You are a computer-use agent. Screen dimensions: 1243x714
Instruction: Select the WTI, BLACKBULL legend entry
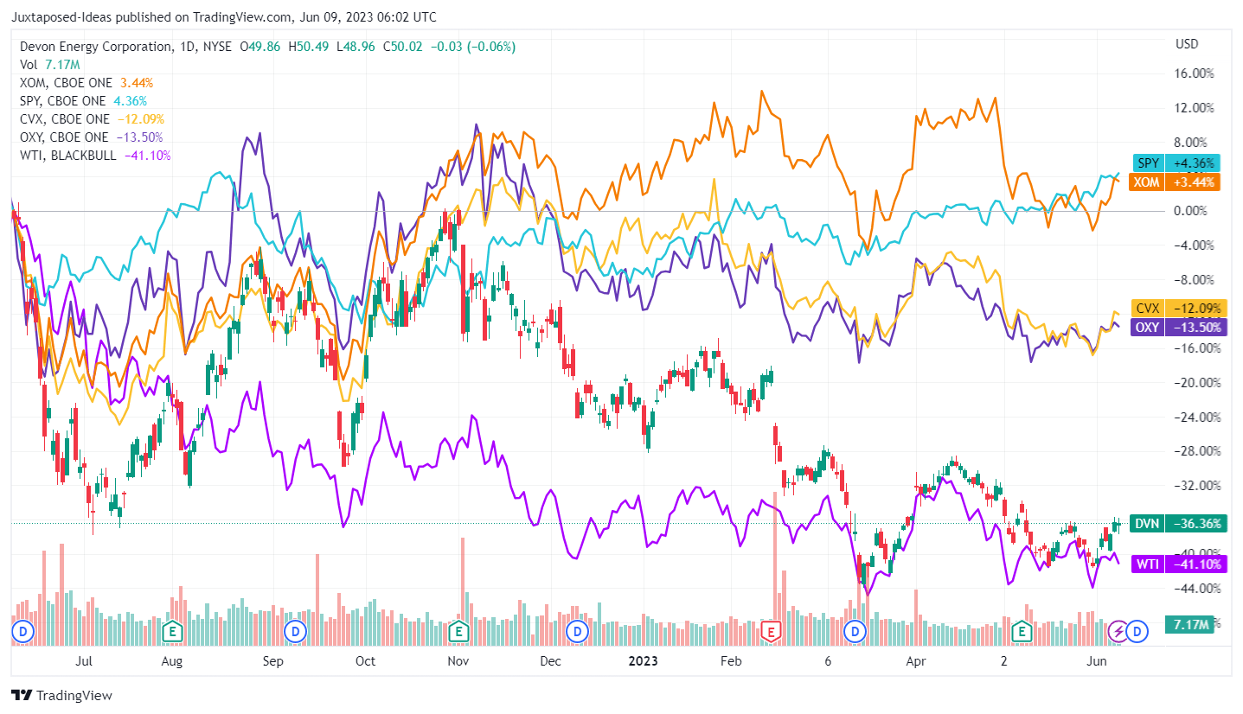pyautogui.click(x=95, y=156)
